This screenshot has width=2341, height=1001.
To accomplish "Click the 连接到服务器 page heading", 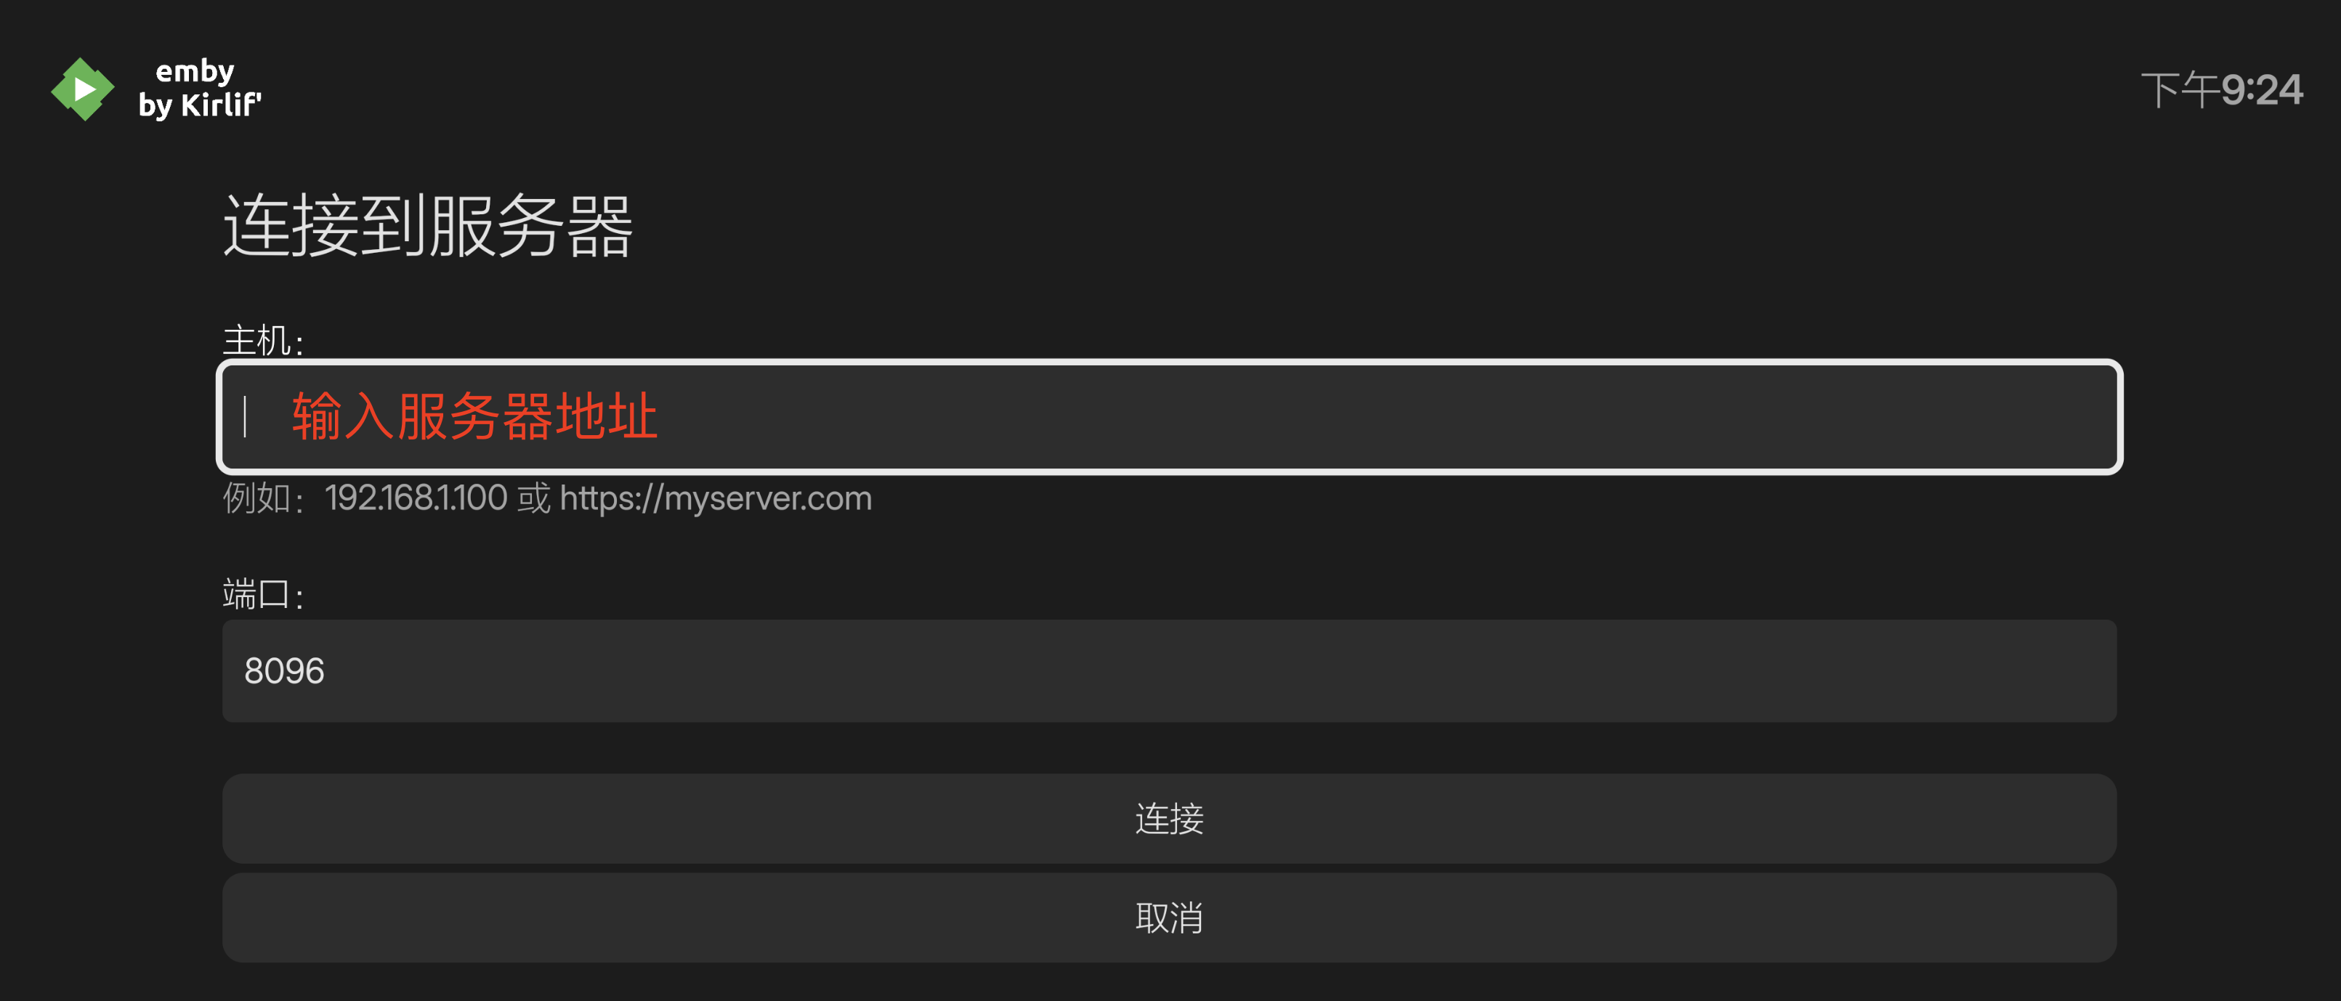I will coord(428,225).
